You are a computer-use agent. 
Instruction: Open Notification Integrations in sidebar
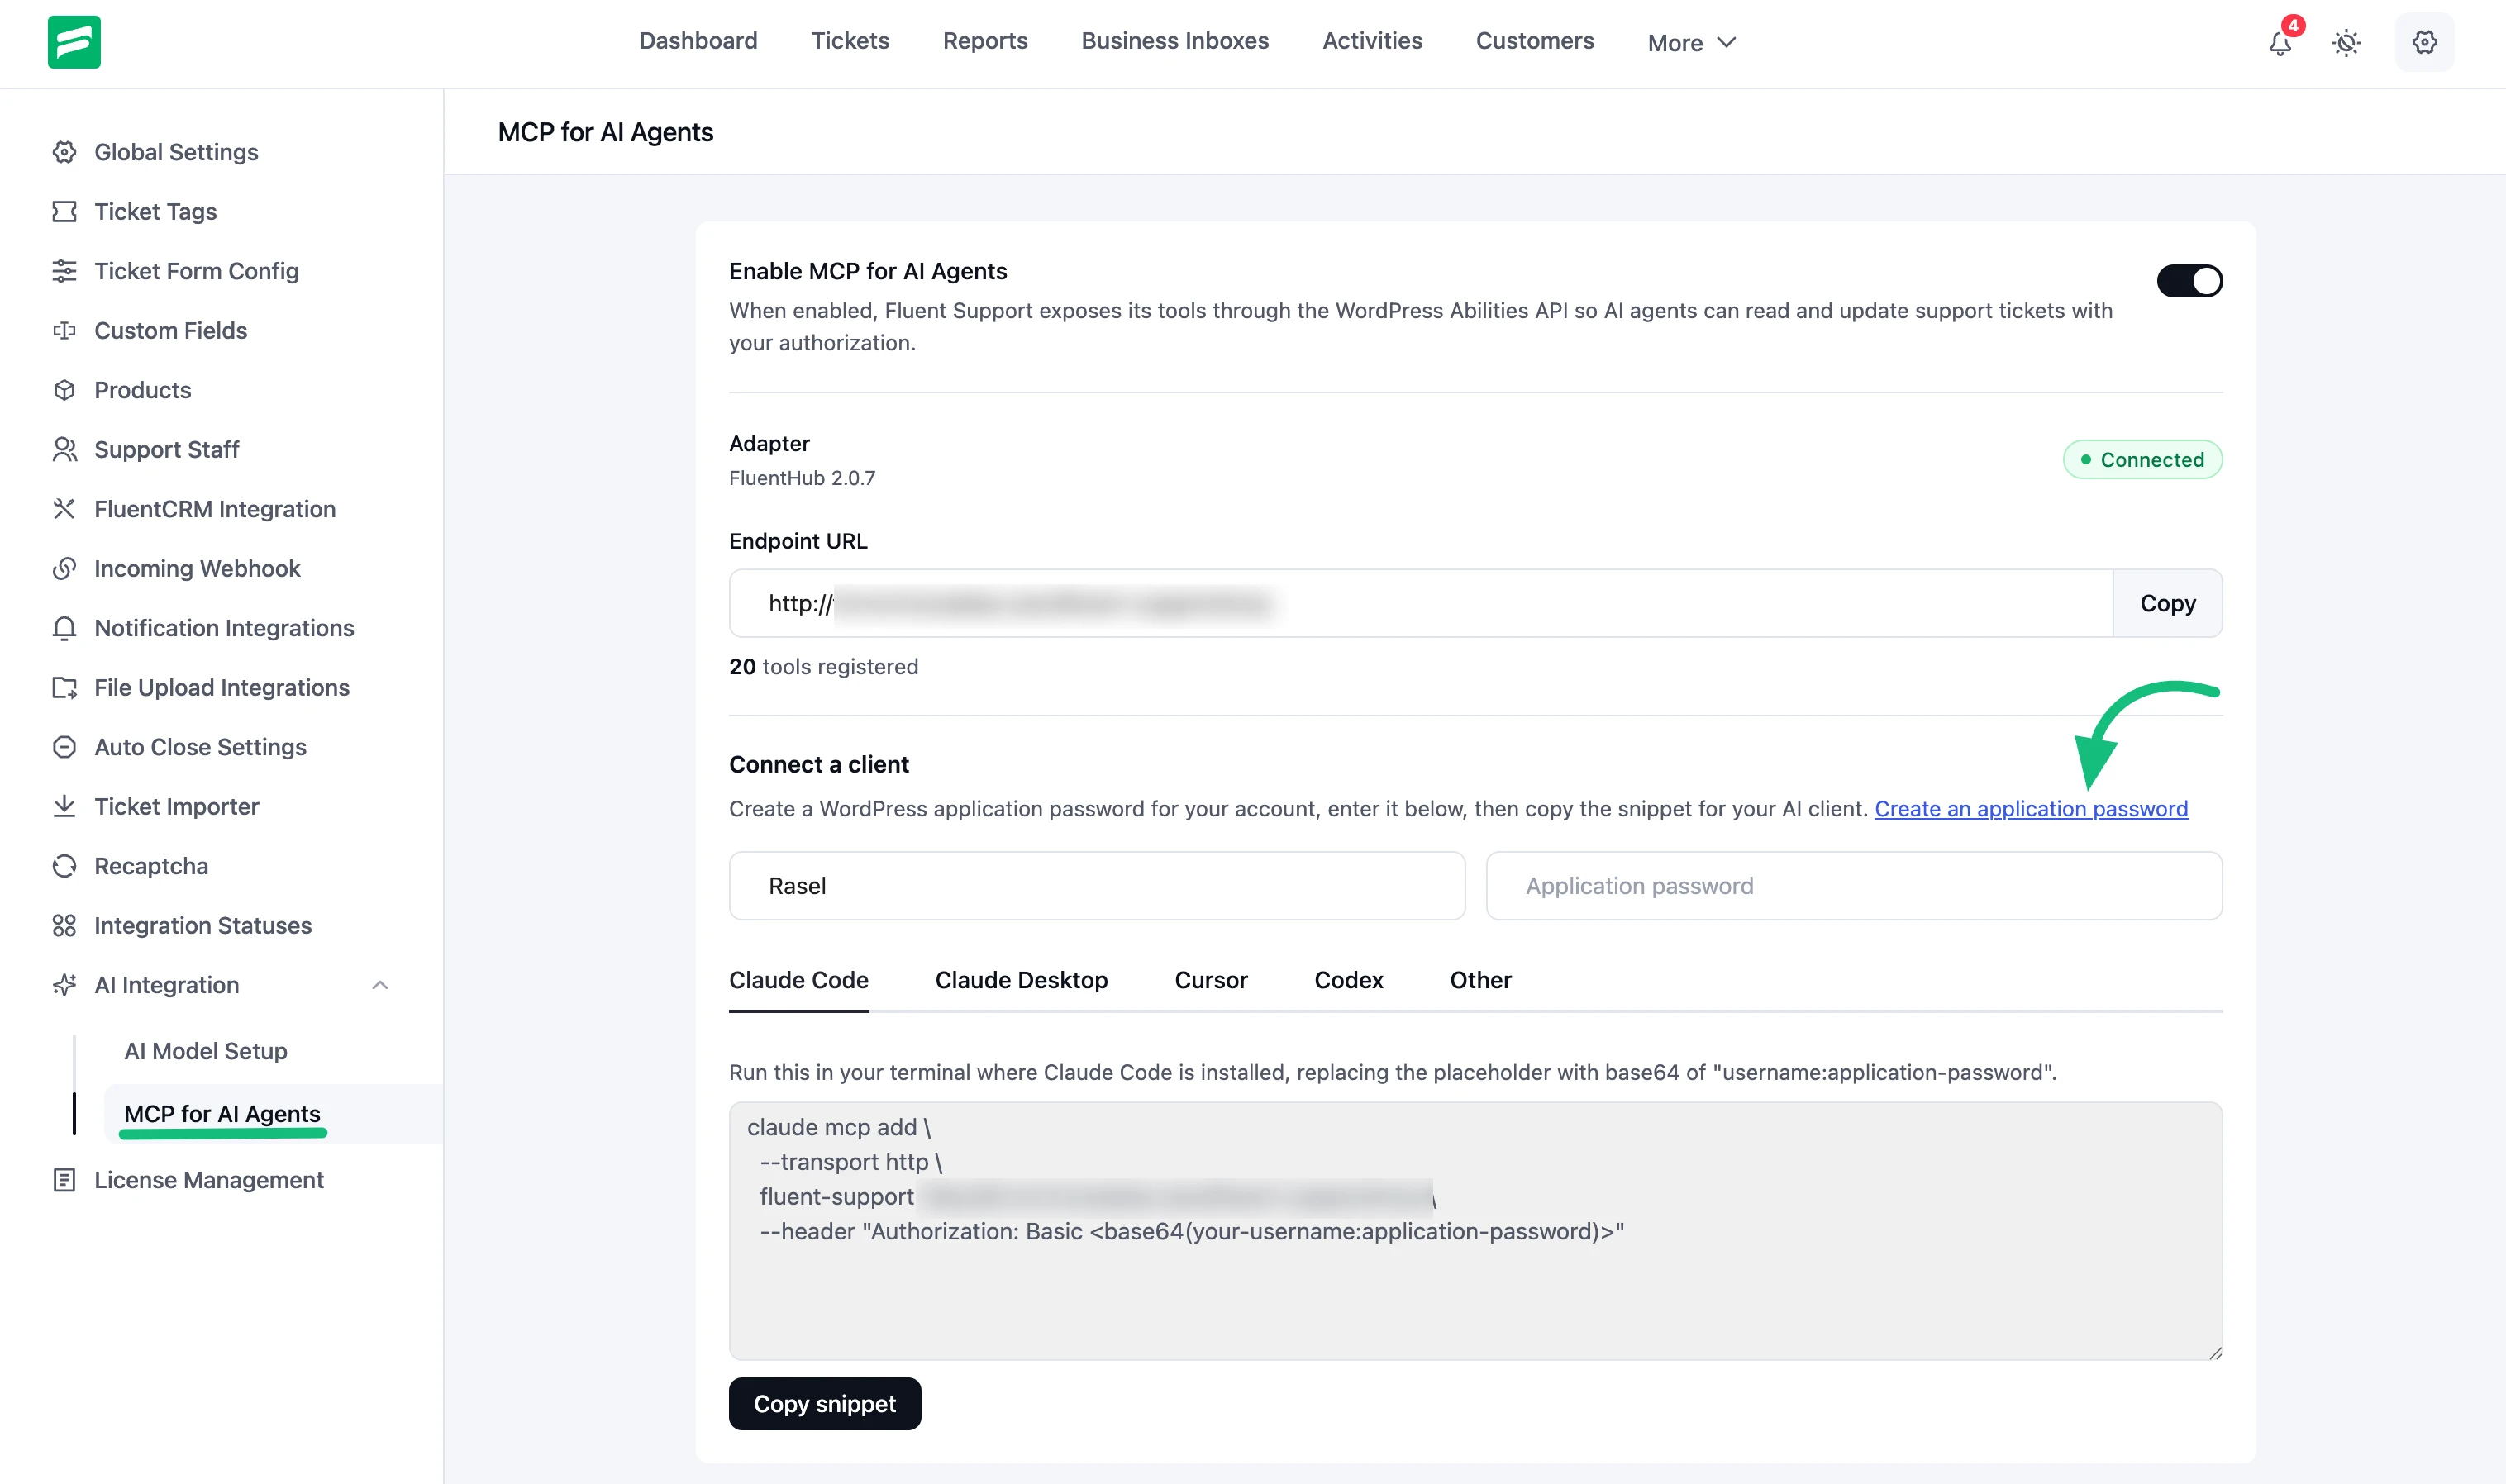pos(224,628)
